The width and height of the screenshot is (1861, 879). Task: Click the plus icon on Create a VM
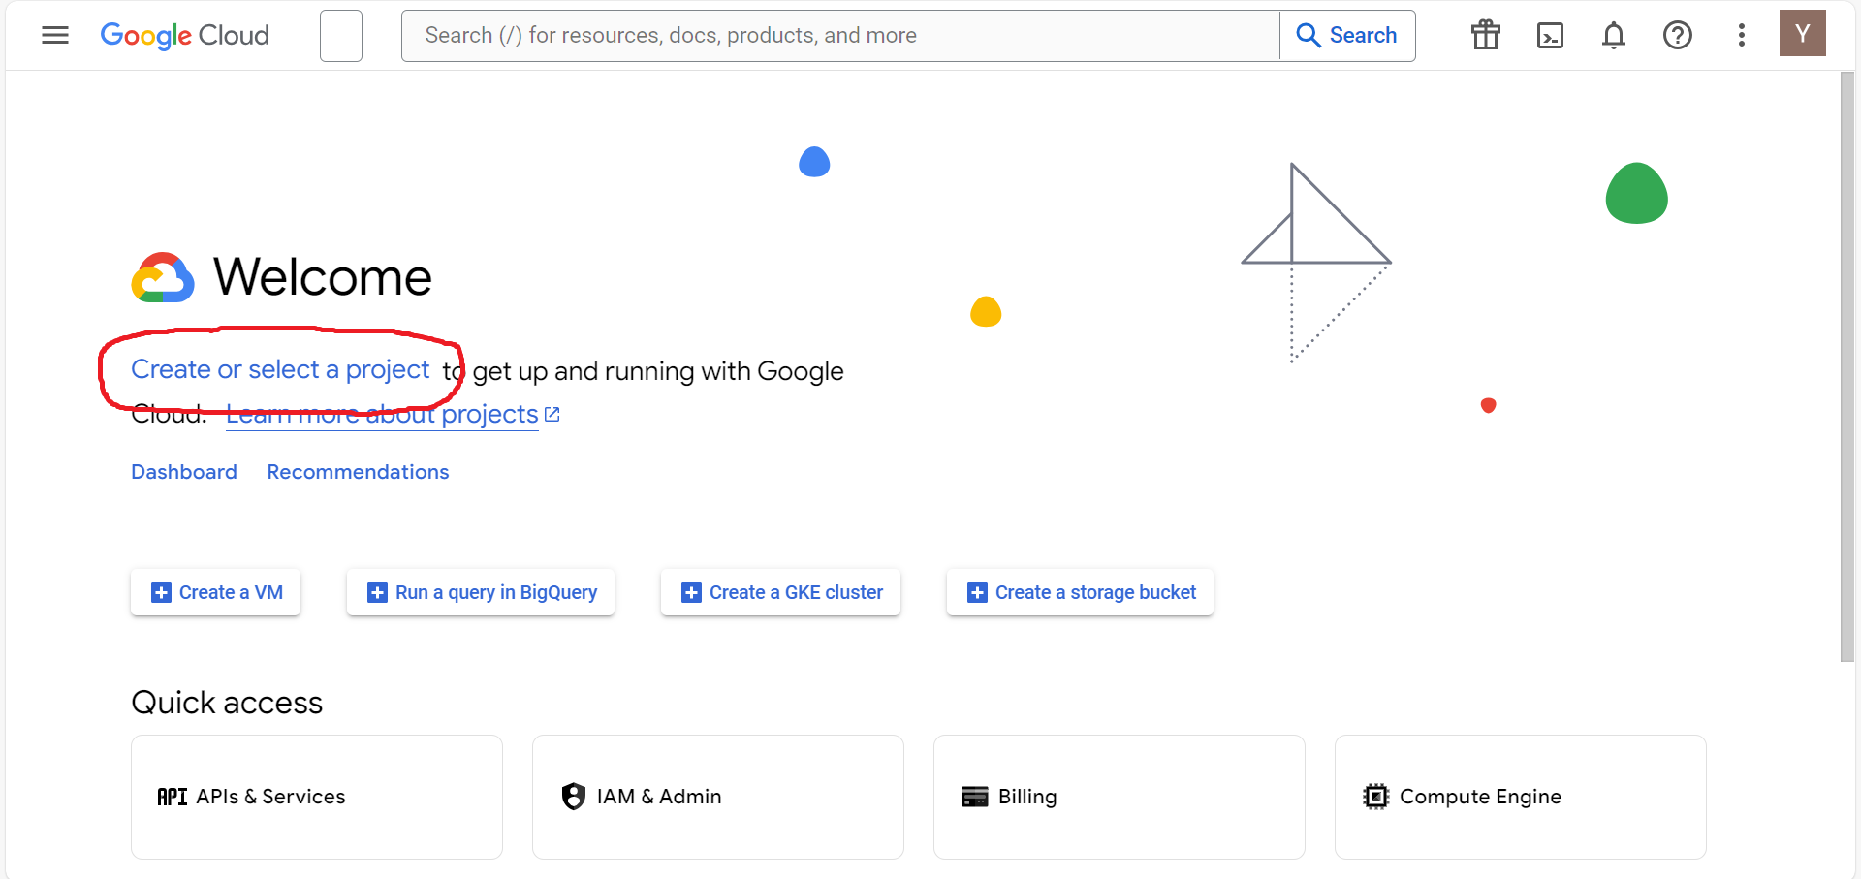161,592
